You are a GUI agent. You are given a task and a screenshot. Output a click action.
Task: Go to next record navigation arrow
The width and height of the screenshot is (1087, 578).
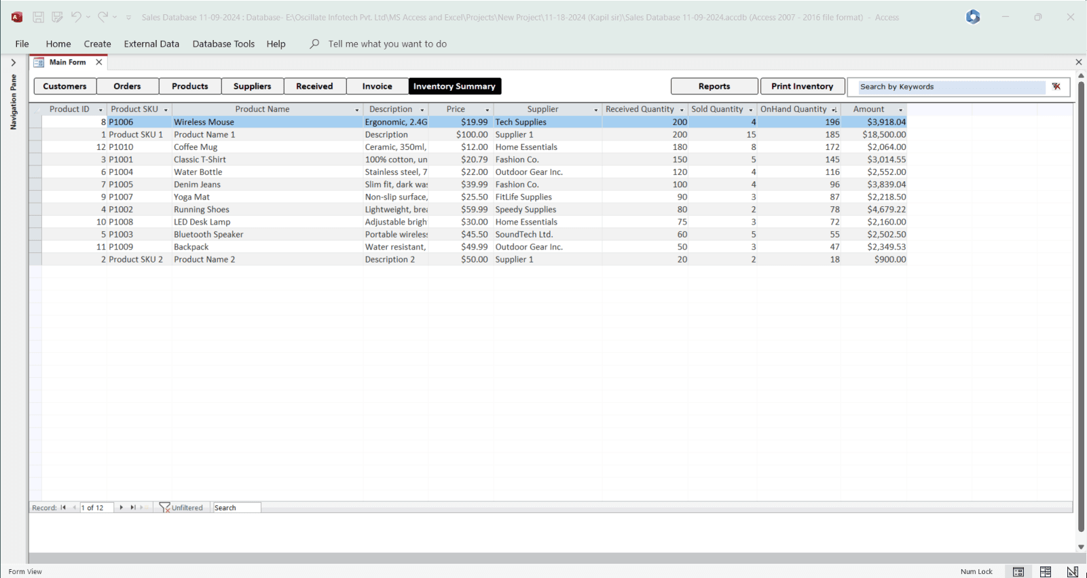point(122,507)
